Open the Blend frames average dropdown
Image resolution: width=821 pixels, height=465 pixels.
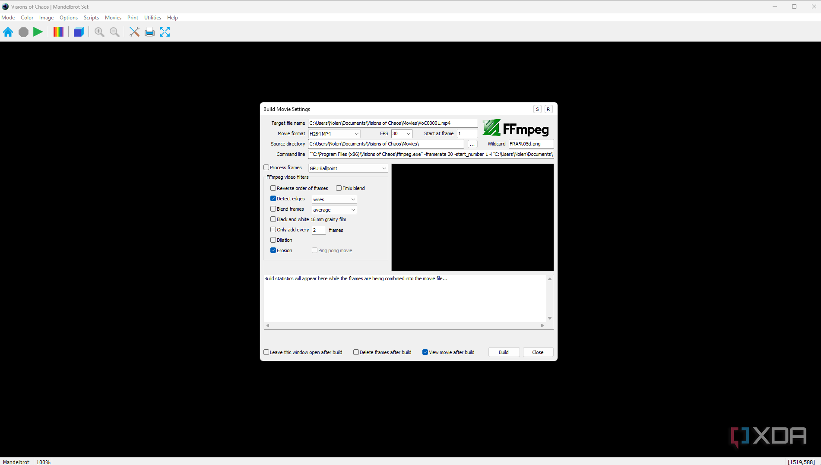coord(334,210)
